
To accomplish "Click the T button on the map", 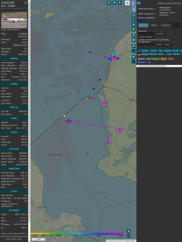I will (x=119, y=3).
